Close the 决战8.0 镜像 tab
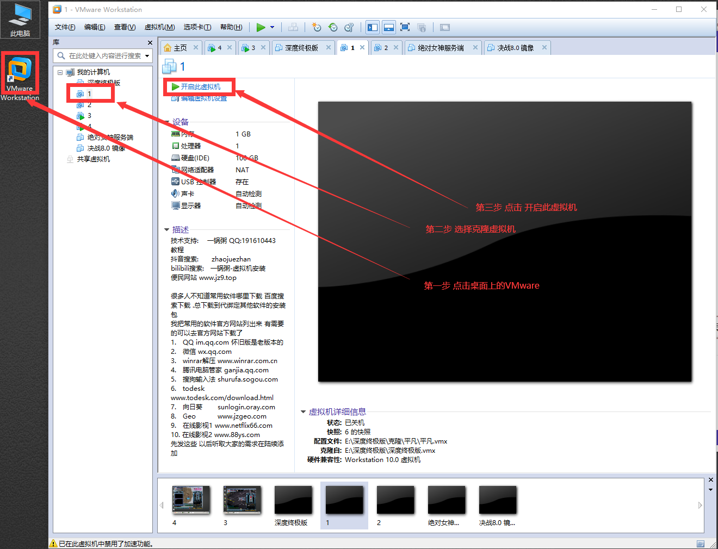Image resolution: width=718 pixels, height=549 pixels. (x=544, y=47)
